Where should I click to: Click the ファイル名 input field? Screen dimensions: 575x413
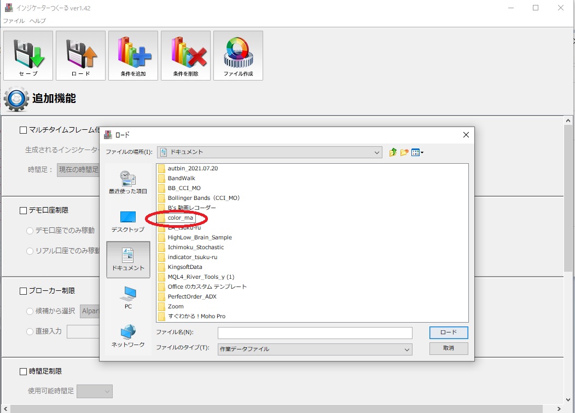click(315, 333)
